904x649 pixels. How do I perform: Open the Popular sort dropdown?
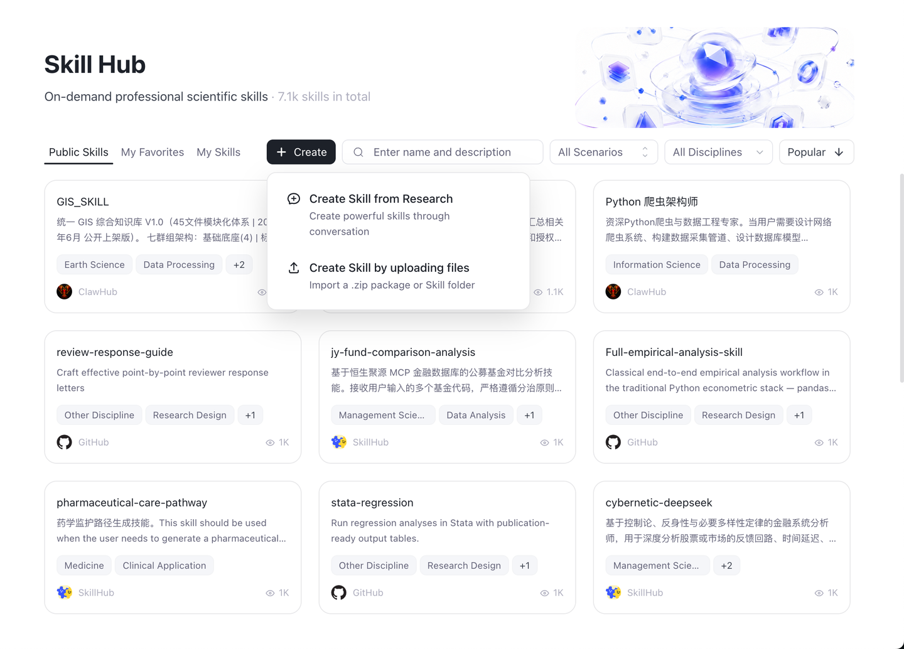pos(816,152)
